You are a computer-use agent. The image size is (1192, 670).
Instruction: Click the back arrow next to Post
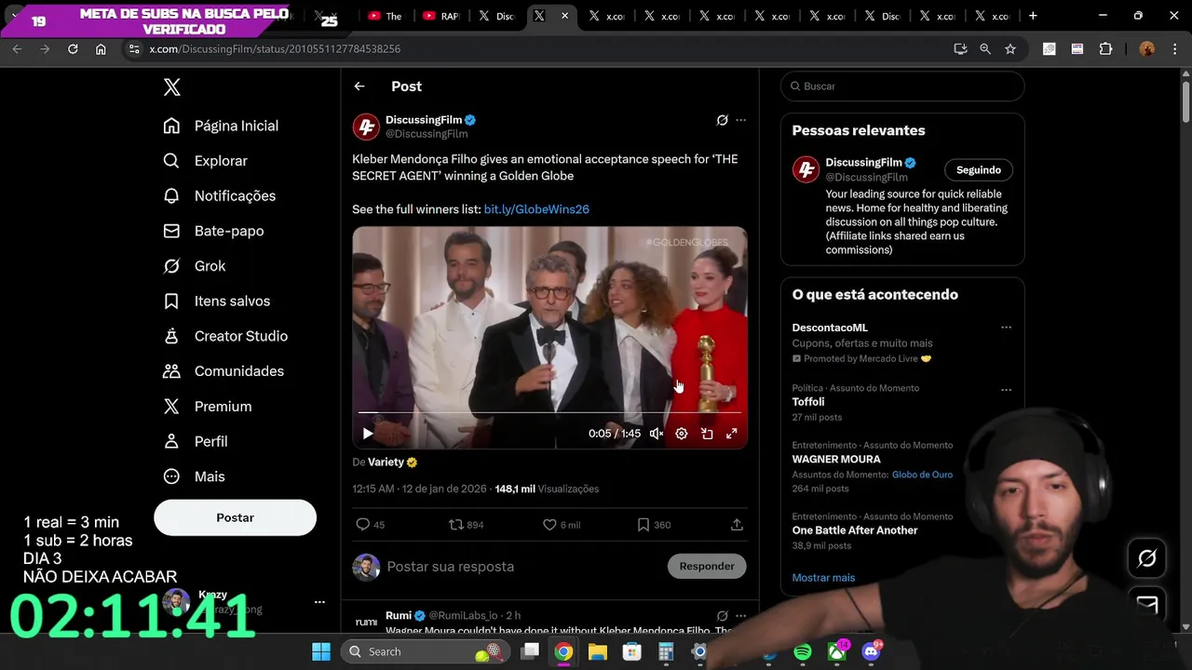[359, 87]
